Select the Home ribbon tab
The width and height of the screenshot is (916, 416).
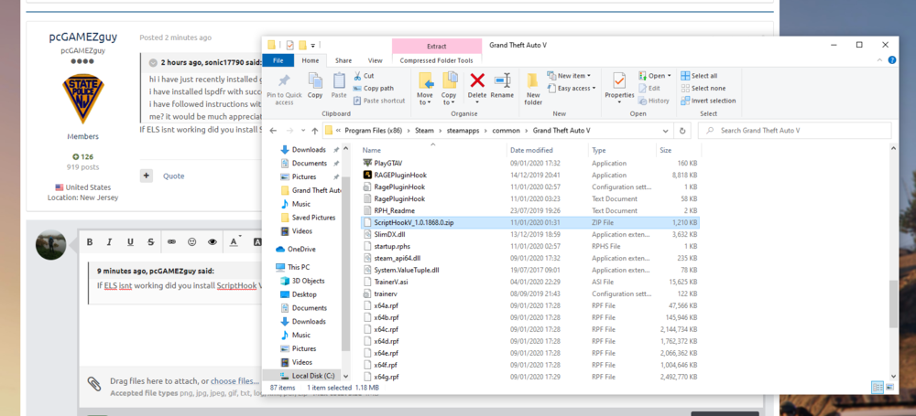(311, 60)
